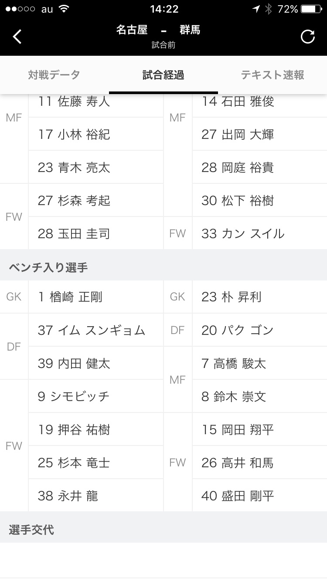This screenshot has height=581, width=327.
Task: Tap the refresh icon
Action: tap(307, 37)
